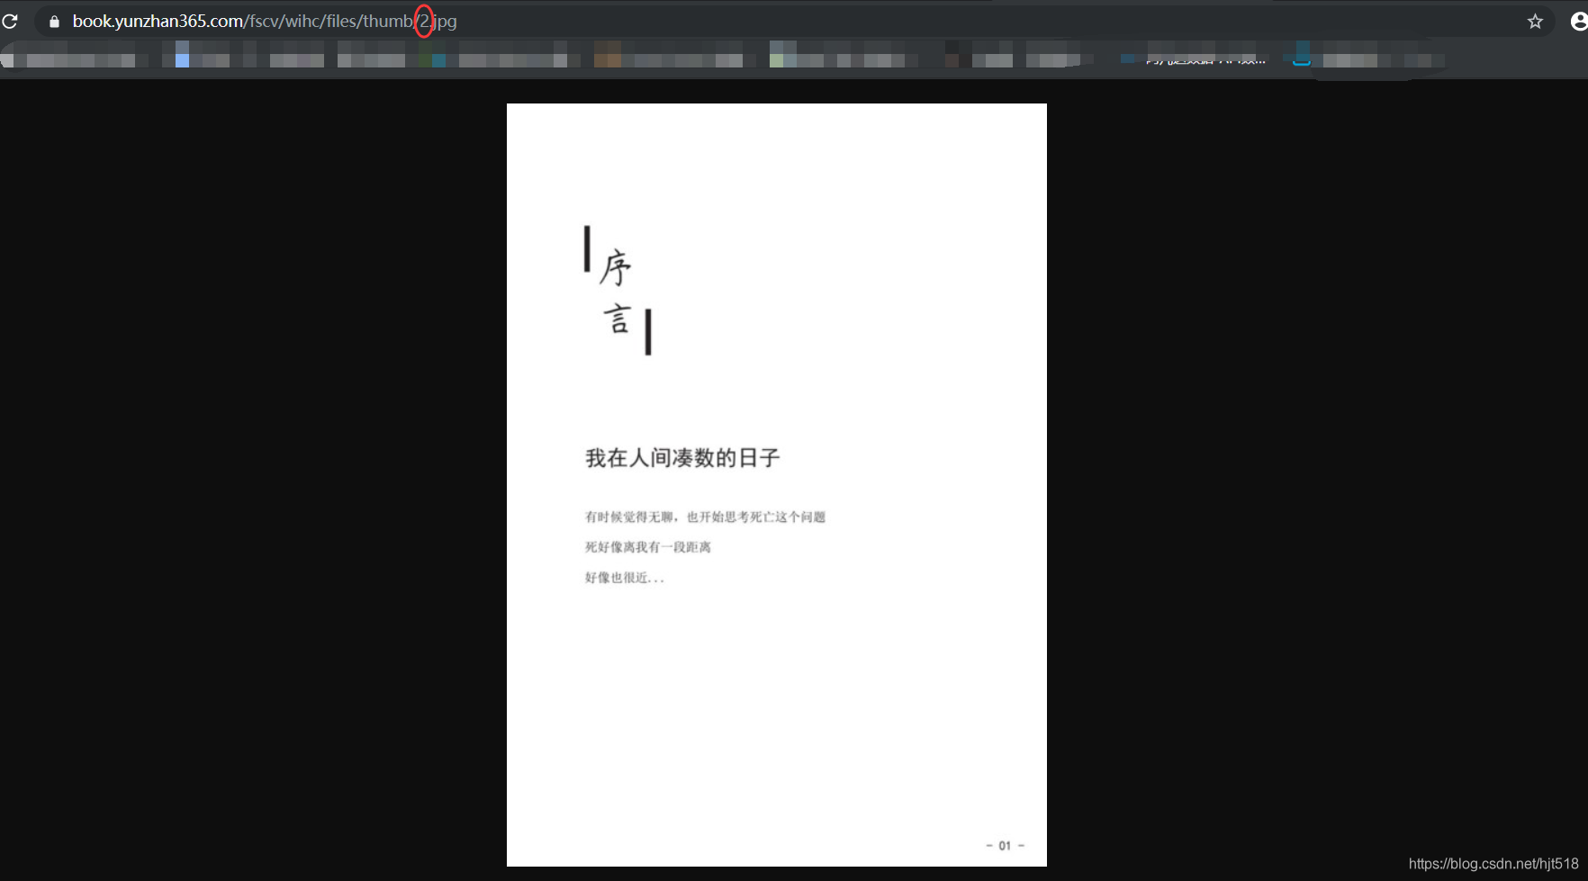
Task: Click the domain book.yunzhan365.com in the address bar
Action: (x=155, y=21)
